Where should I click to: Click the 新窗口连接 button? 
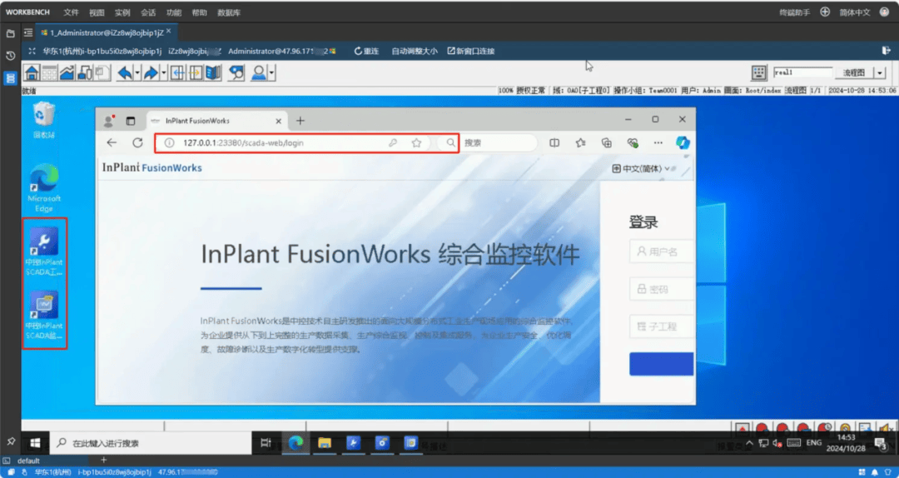point(470,52)
